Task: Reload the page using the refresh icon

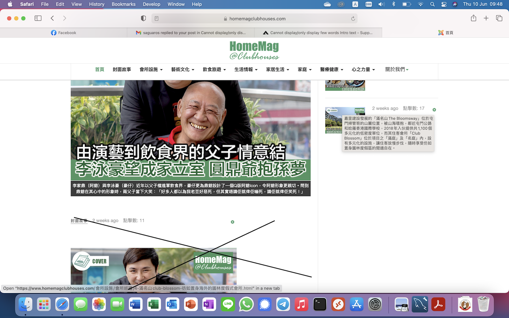Action: (353, 18)
